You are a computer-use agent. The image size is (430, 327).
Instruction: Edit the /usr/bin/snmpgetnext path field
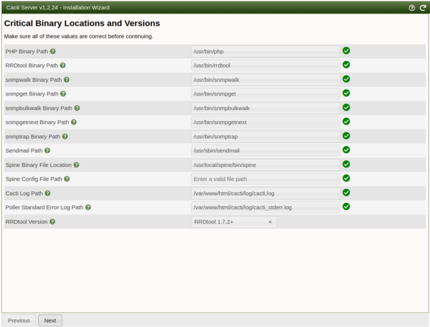coord(265,122)
